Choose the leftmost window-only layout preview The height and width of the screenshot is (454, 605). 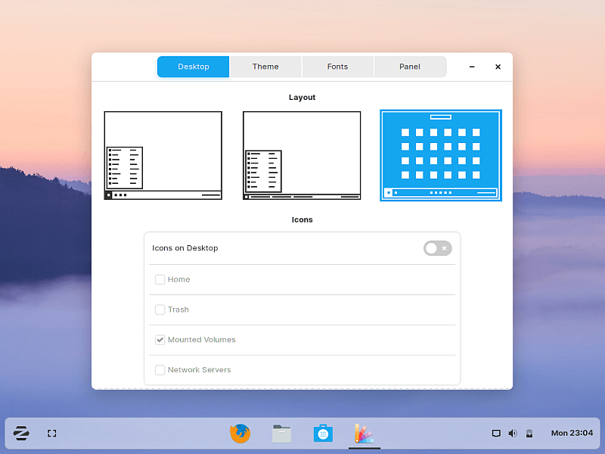(x=163, y=155)
